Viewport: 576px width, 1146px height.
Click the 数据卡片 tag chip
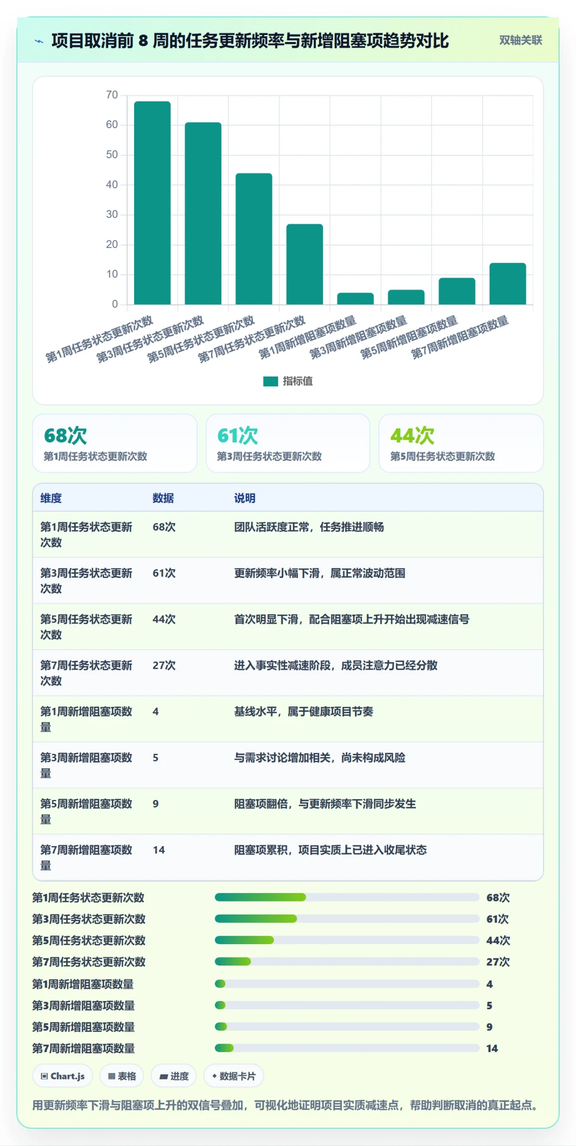(x=233, y=1076)
